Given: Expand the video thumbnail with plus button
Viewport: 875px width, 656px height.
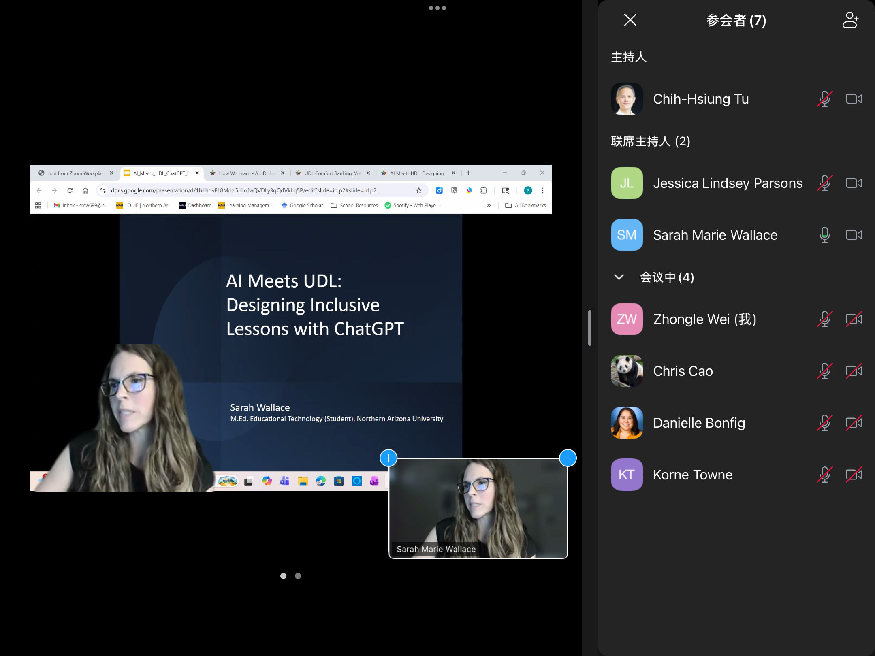Looking at the screenshot, I should pyautogui.click(x=388, y=458).
